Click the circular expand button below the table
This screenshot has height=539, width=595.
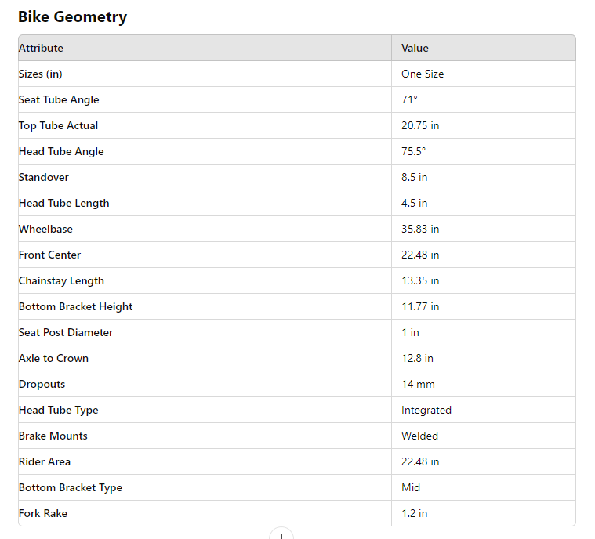(281, 535)
